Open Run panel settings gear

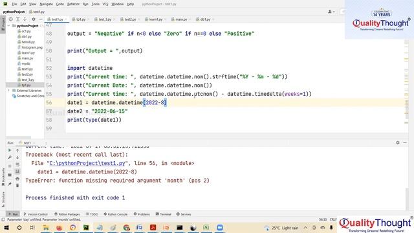(398, 142)
